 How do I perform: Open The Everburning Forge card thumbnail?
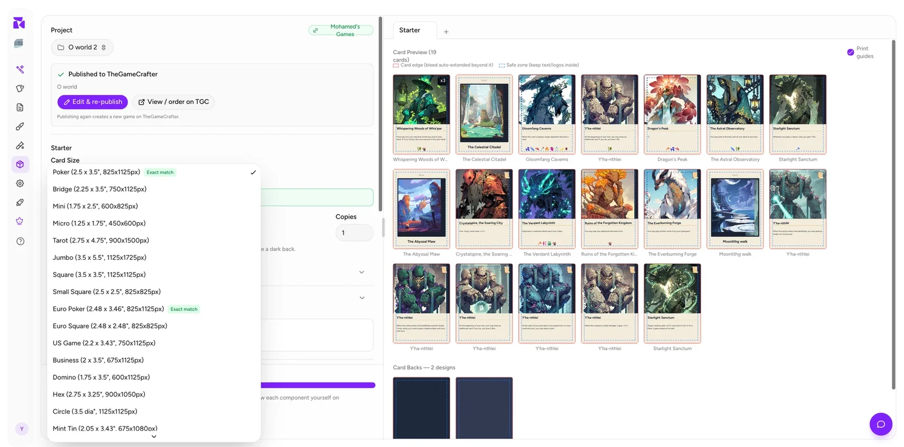click(672, 209)
